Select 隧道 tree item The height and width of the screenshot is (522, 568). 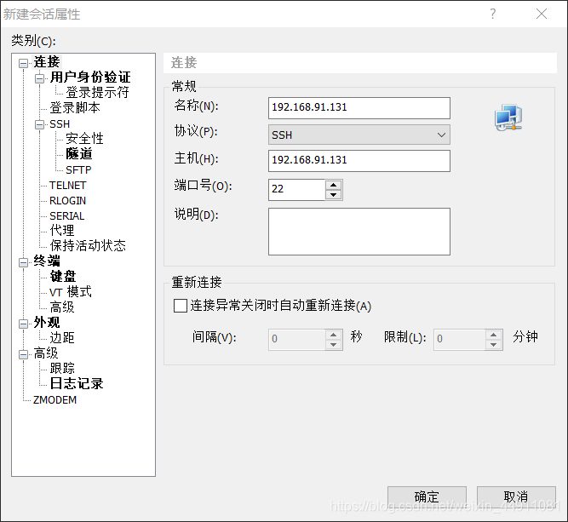(79, 153)
